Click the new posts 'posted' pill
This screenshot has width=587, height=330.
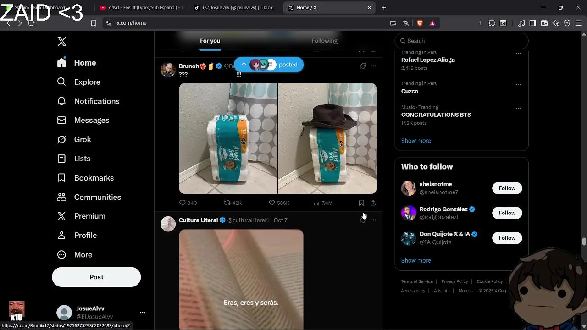pyautogui.click(x=269, y=65)
